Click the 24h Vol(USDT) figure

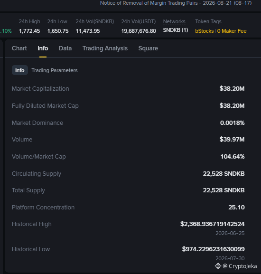[139, 31]
